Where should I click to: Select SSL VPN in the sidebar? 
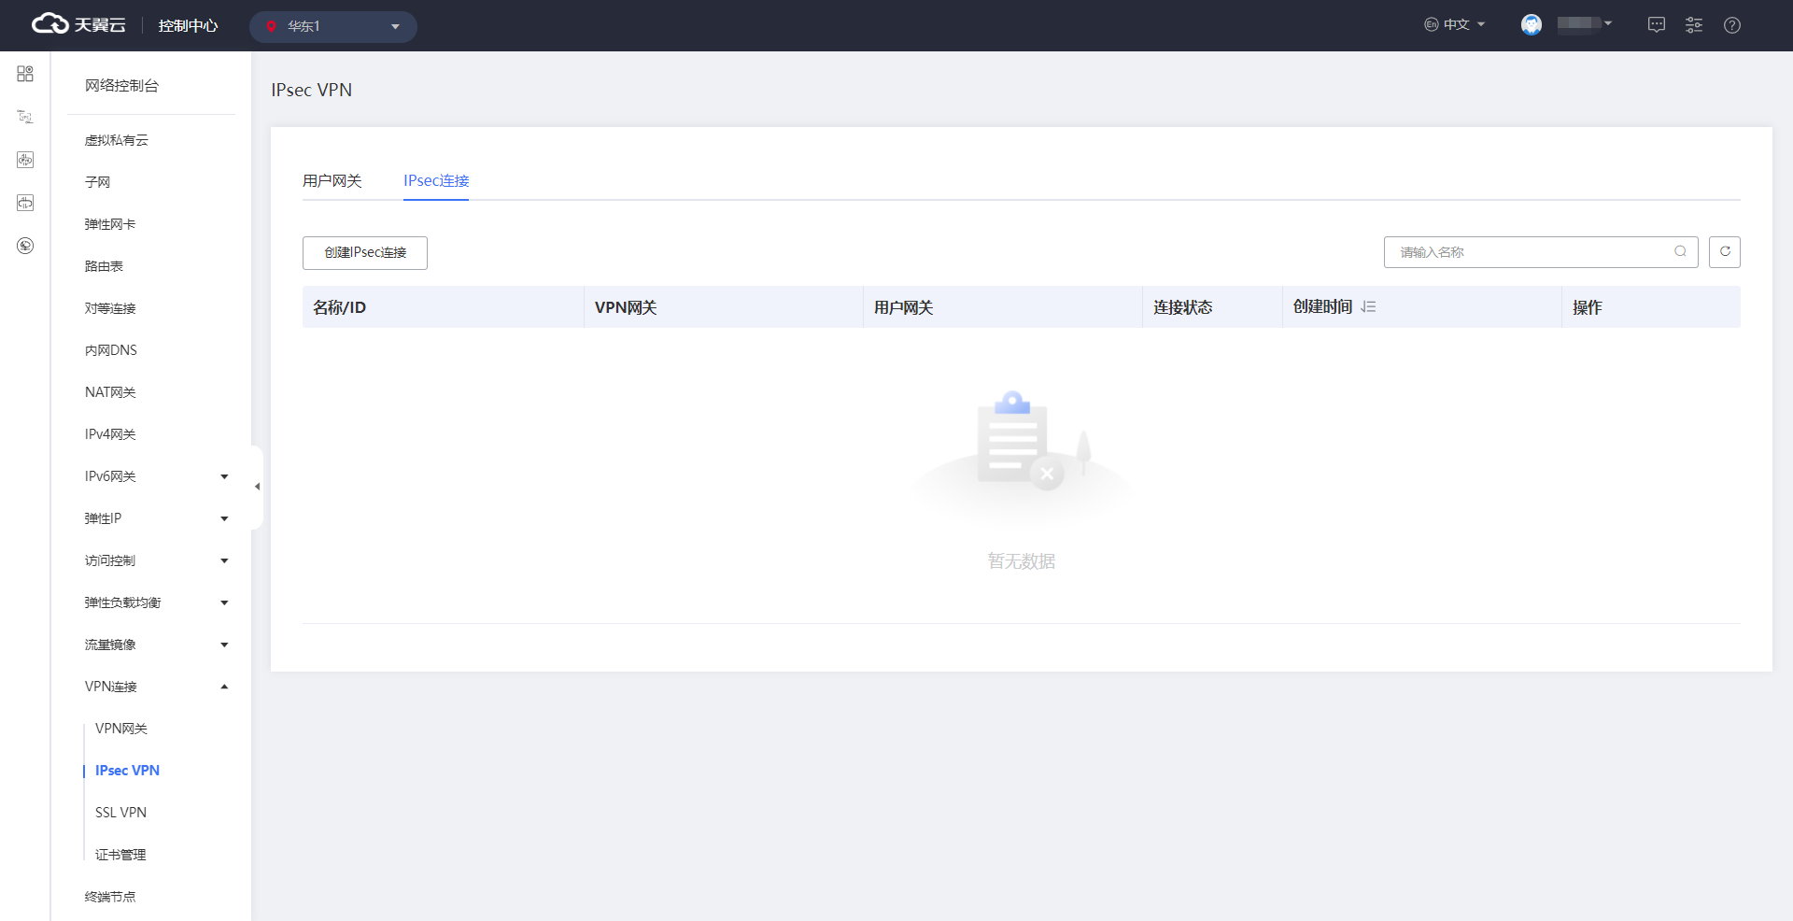coord(120,813)
